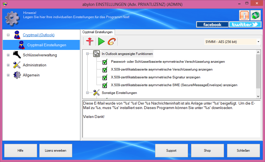The height and width of the screenshot is (162, 265).
Task: Click the Outlook functions group icon
Action: click(x=96, y=54)
